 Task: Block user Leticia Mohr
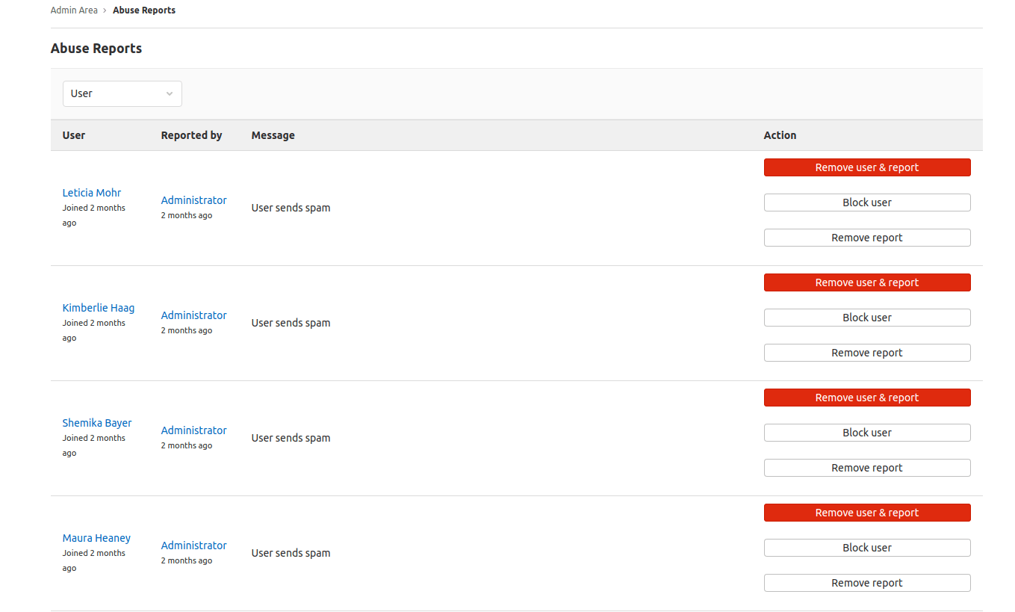(866, 202)
